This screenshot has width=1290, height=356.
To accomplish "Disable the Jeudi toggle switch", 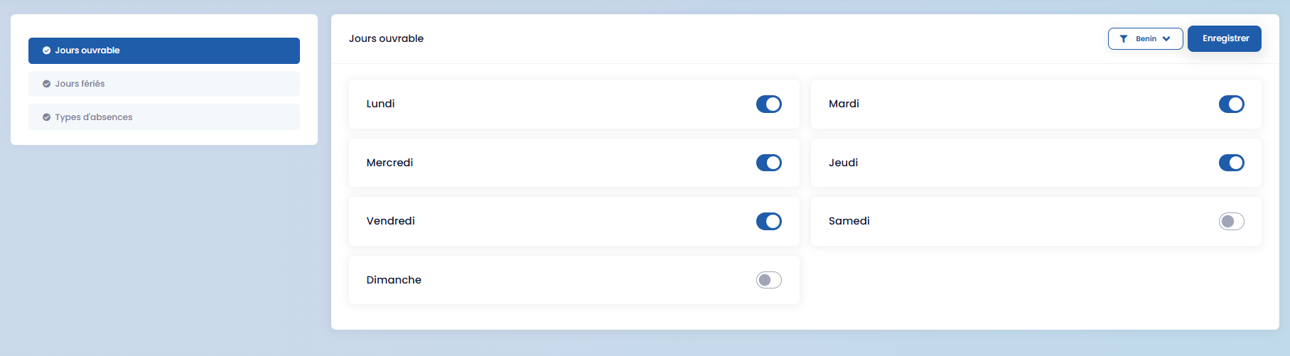I will coord(1231,163).
